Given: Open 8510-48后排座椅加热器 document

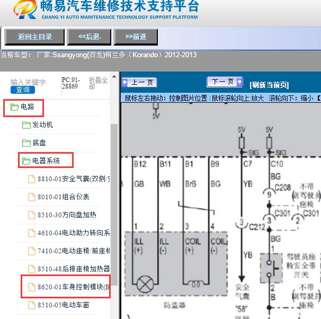Looking at the screenshot, I should tap(74, 269).
